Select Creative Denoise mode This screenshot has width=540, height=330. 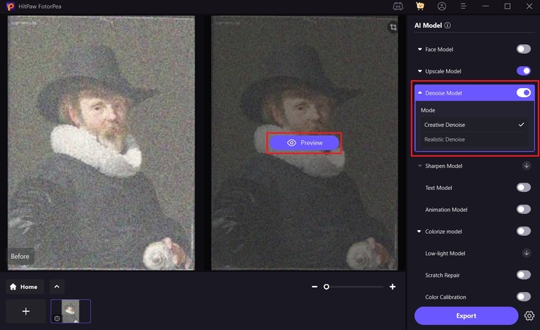tap(474, 125)
